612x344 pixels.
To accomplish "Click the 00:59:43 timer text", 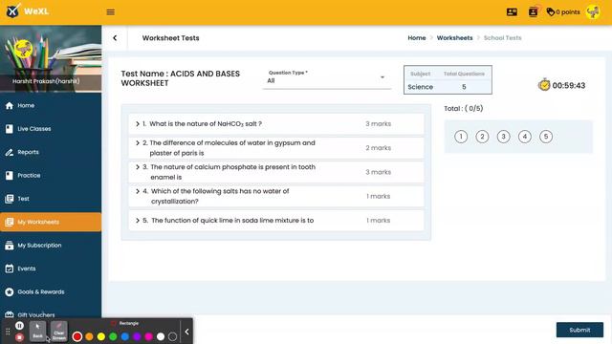I will click(569, 85).
